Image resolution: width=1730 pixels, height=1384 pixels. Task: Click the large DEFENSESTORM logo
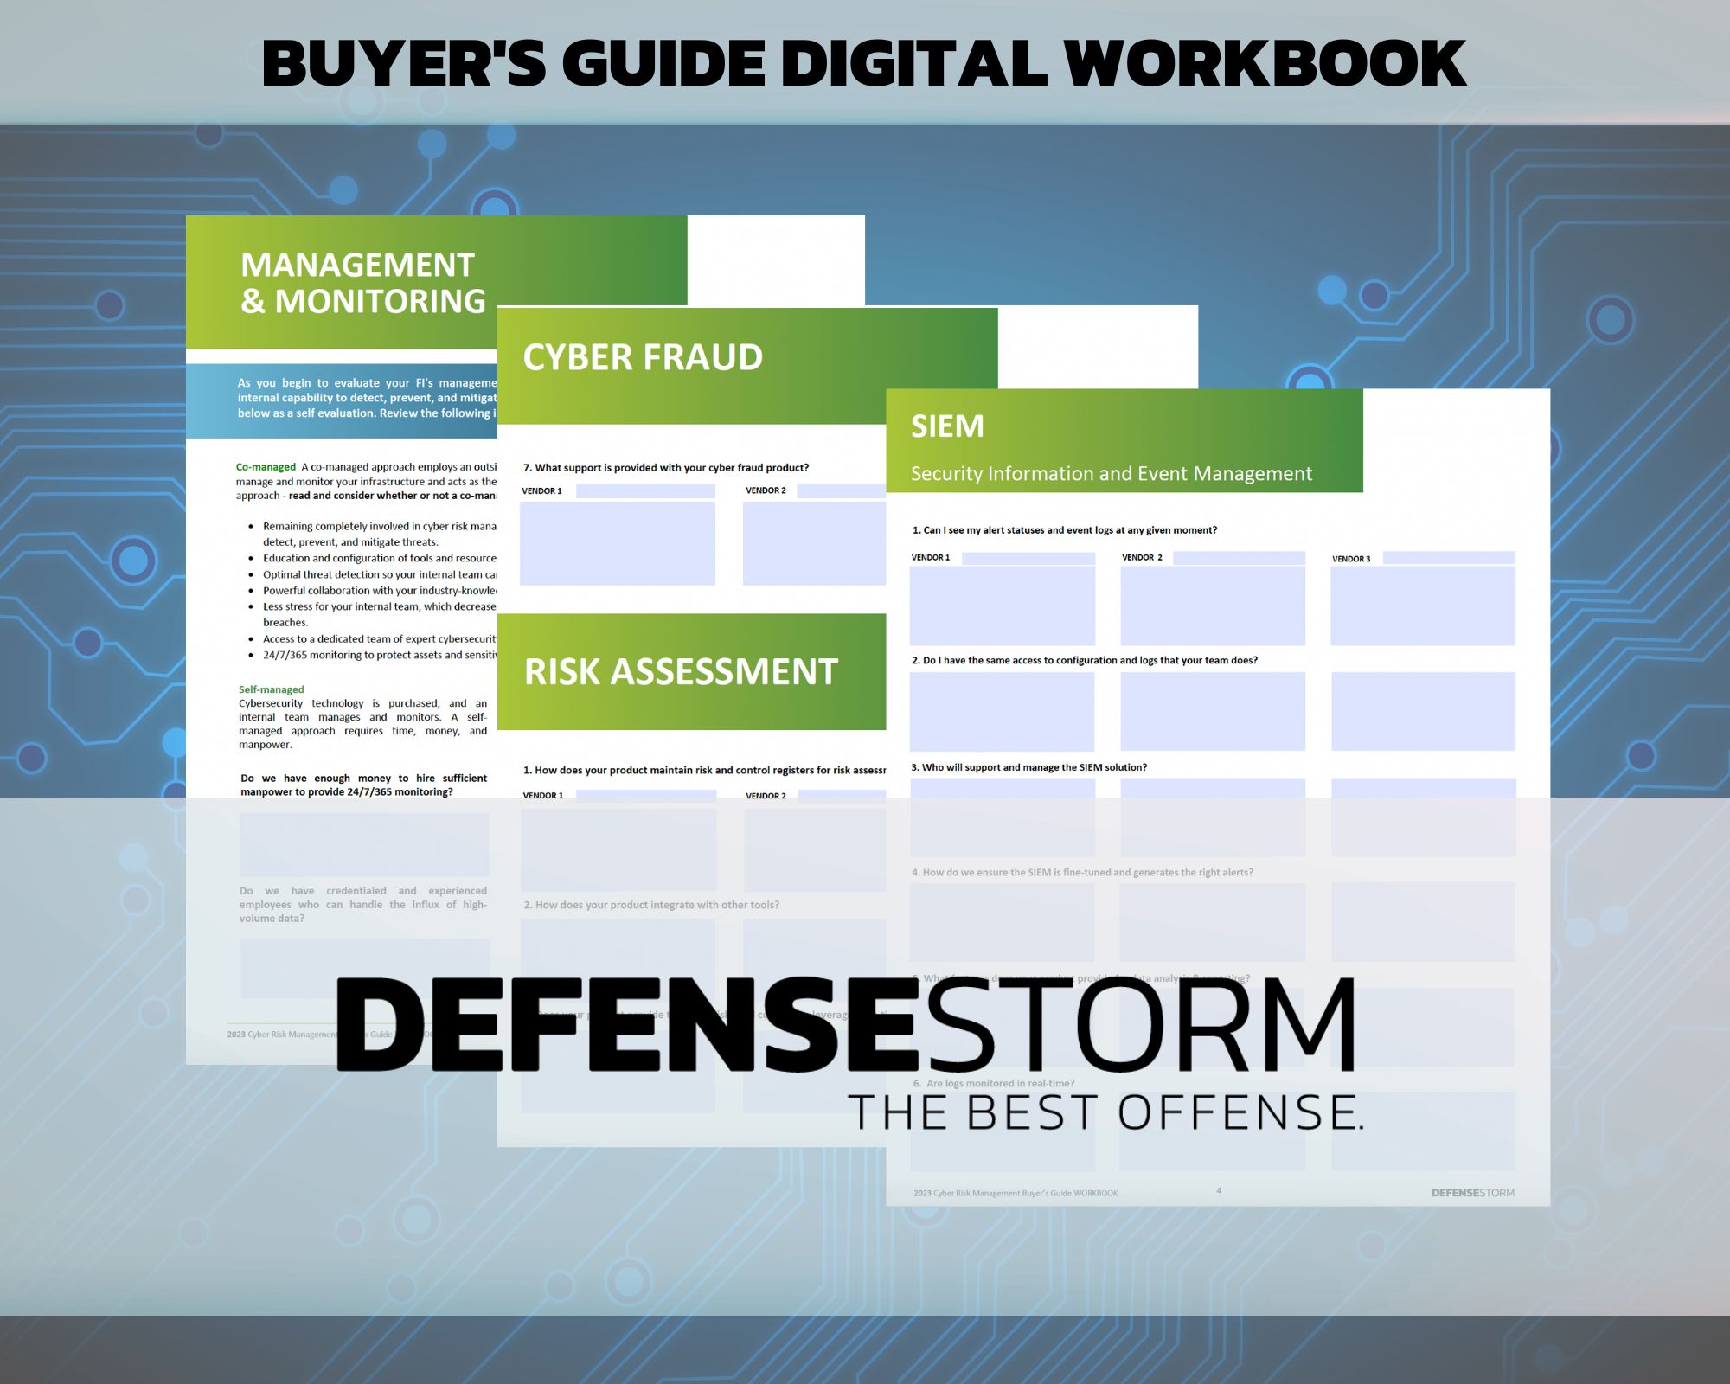(846, 1026)
